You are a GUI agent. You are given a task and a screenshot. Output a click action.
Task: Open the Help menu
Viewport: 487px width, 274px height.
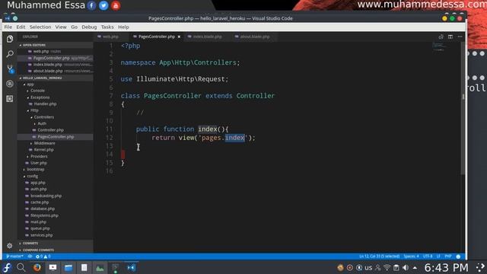pos(123,27)
